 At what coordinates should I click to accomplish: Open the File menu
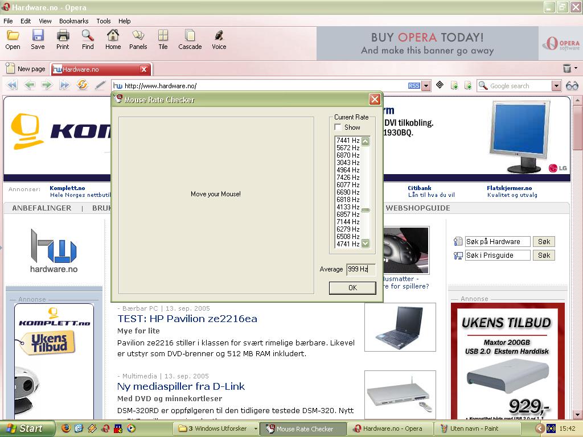(x=8, y=21)
